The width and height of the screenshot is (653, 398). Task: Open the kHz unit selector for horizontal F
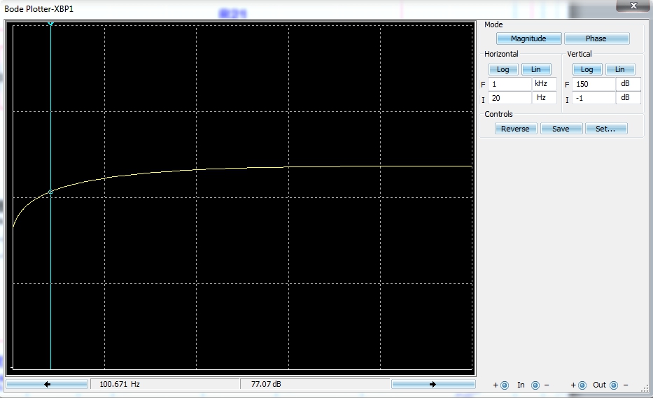click(x=545, y=84)
